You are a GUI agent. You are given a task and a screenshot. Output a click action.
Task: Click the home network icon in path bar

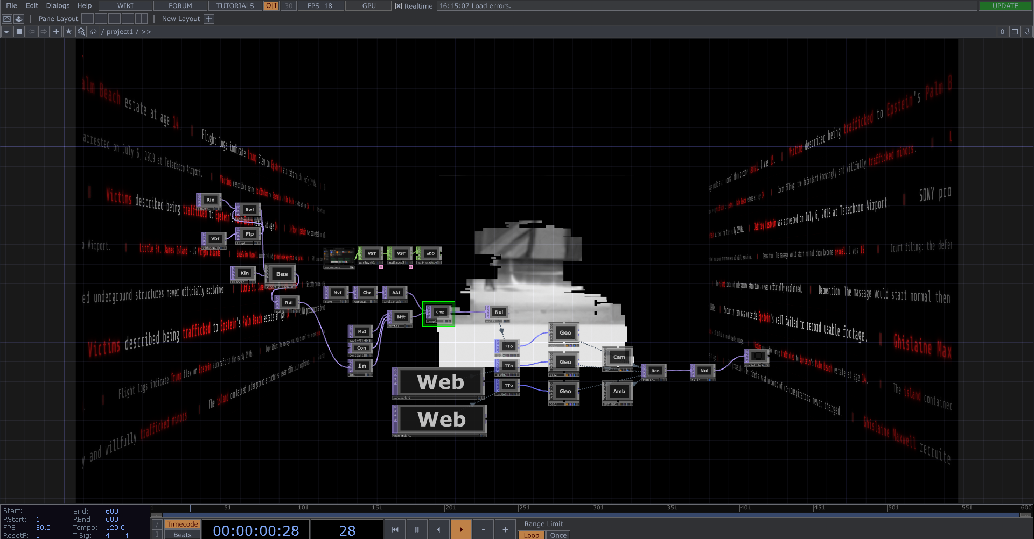93,32
